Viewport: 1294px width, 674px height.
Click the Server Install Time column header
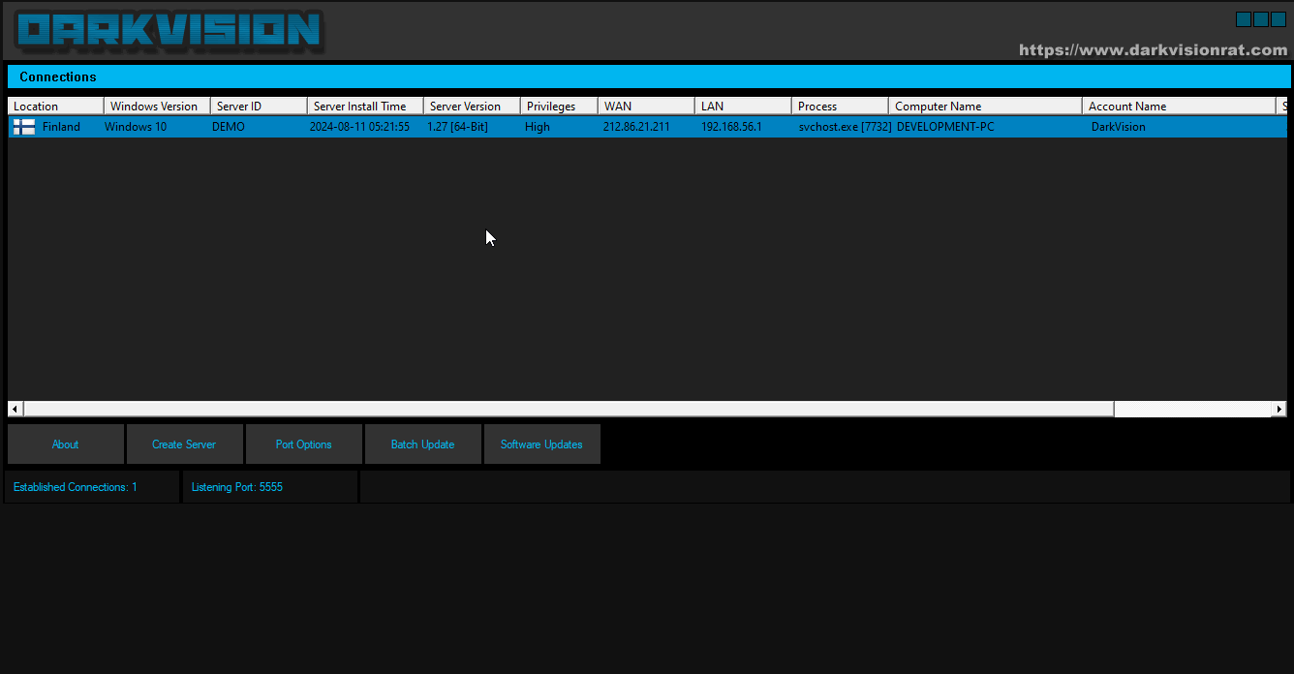click(x=365, y=106)
